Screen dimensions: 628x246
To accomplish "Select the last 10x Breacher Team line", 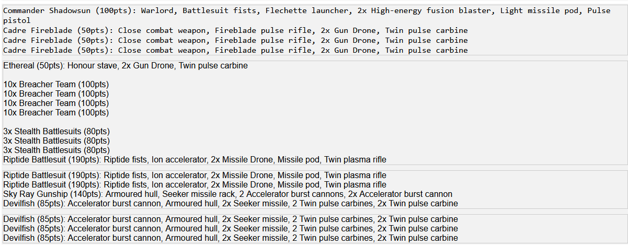I will pos(56,113).
